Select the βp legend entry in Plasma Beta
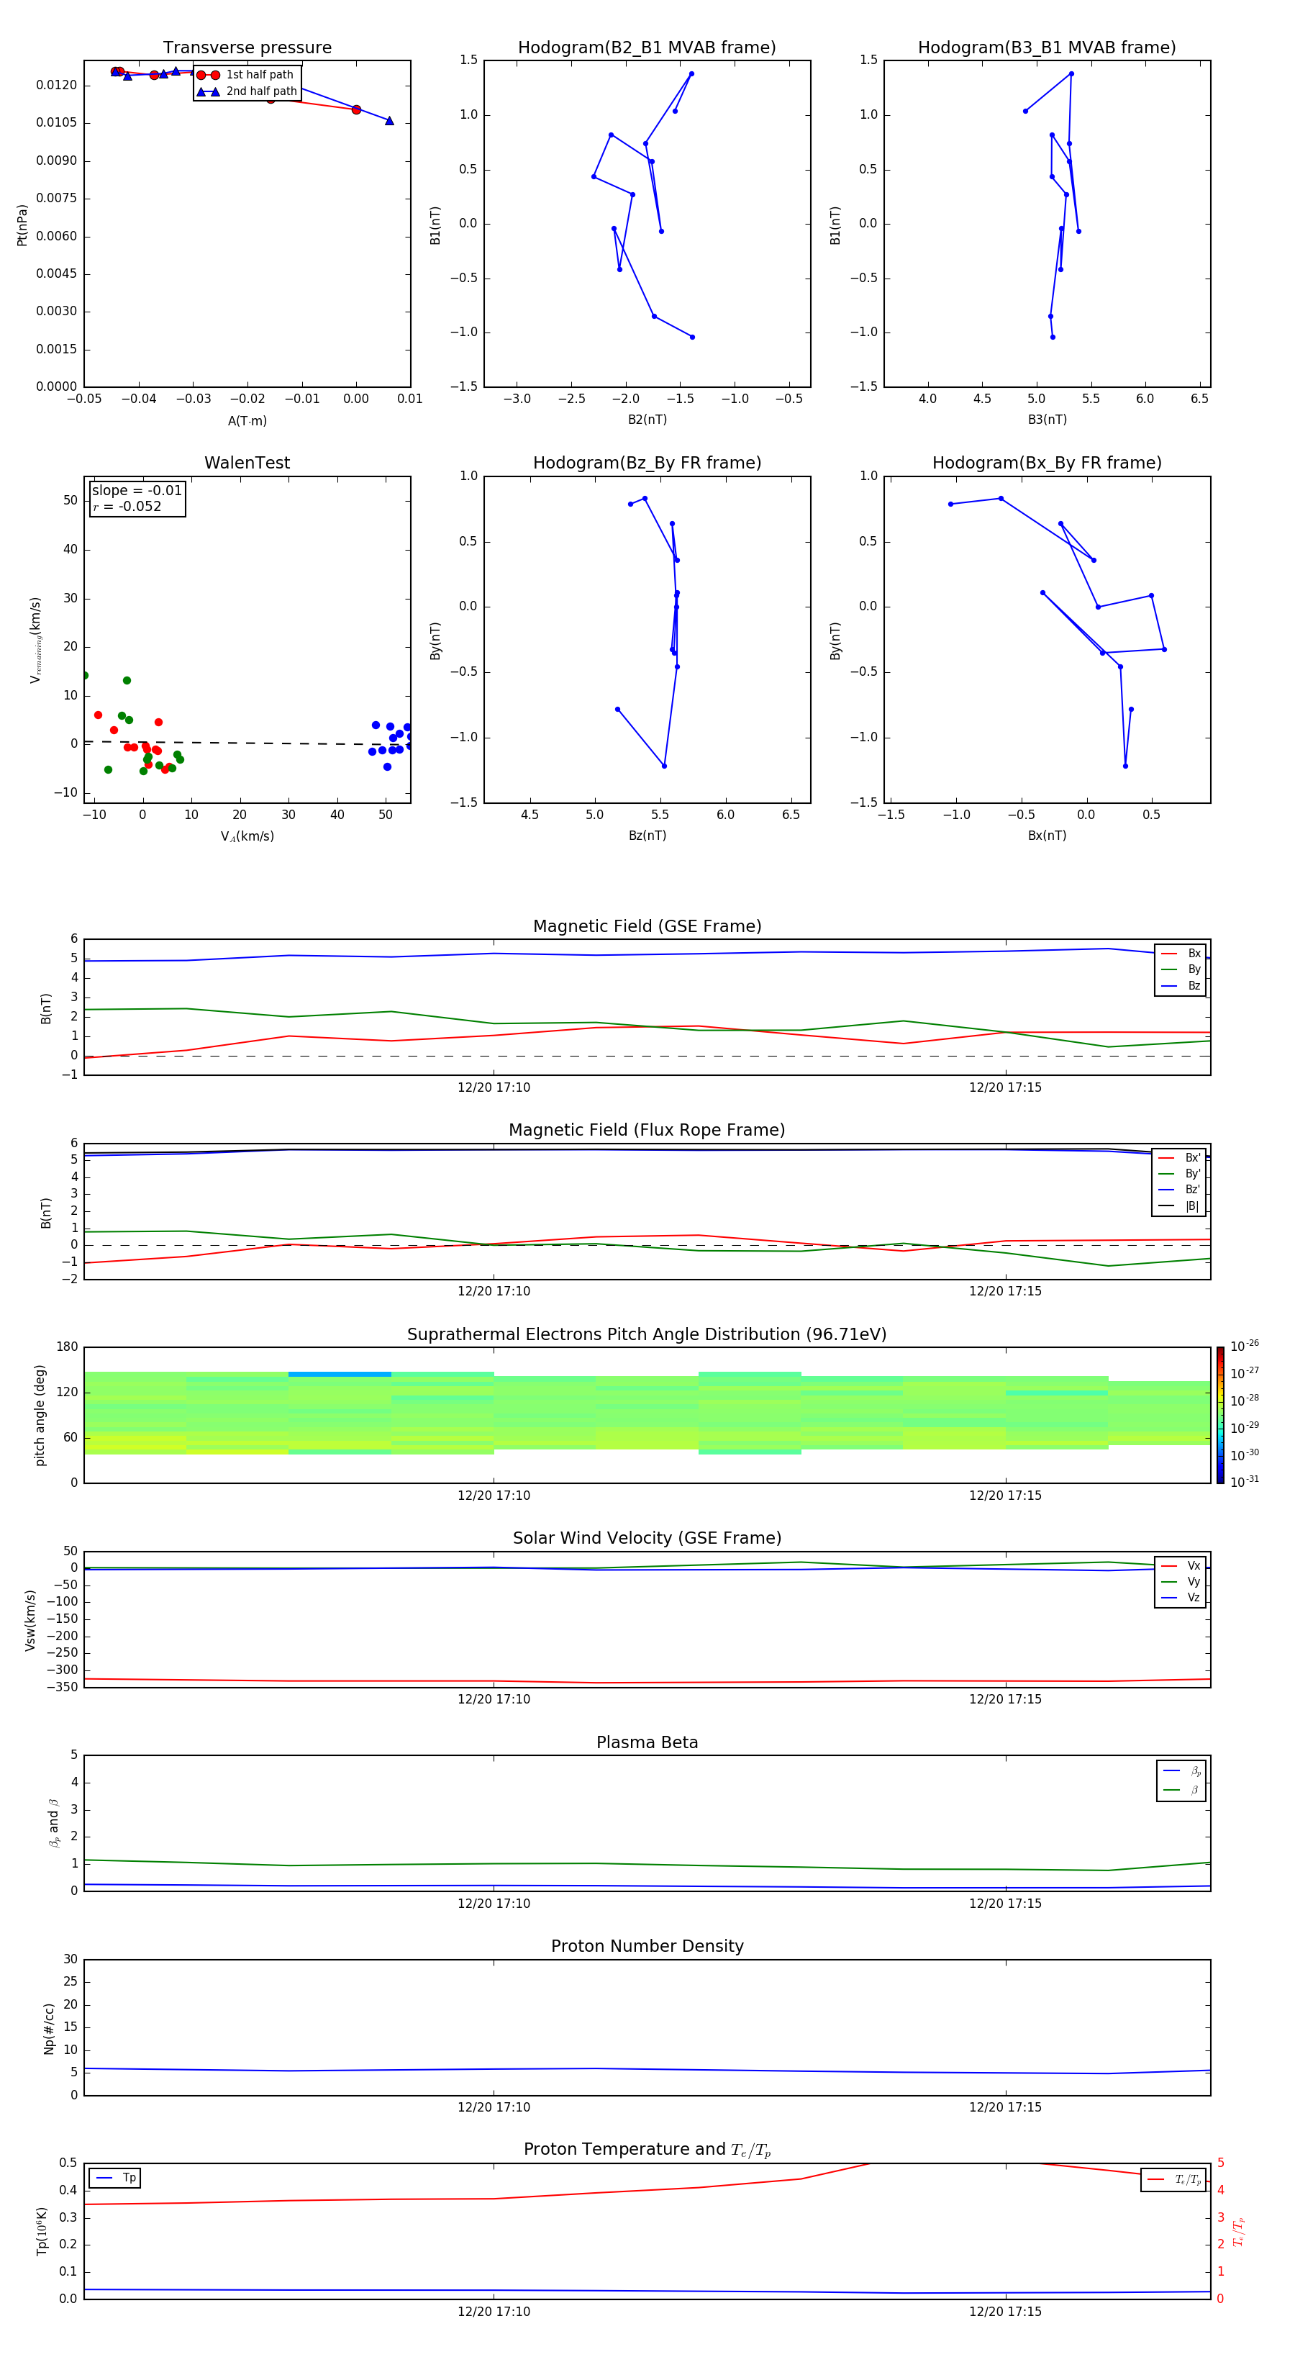1295x2375 pixels. (1181, 1771)
